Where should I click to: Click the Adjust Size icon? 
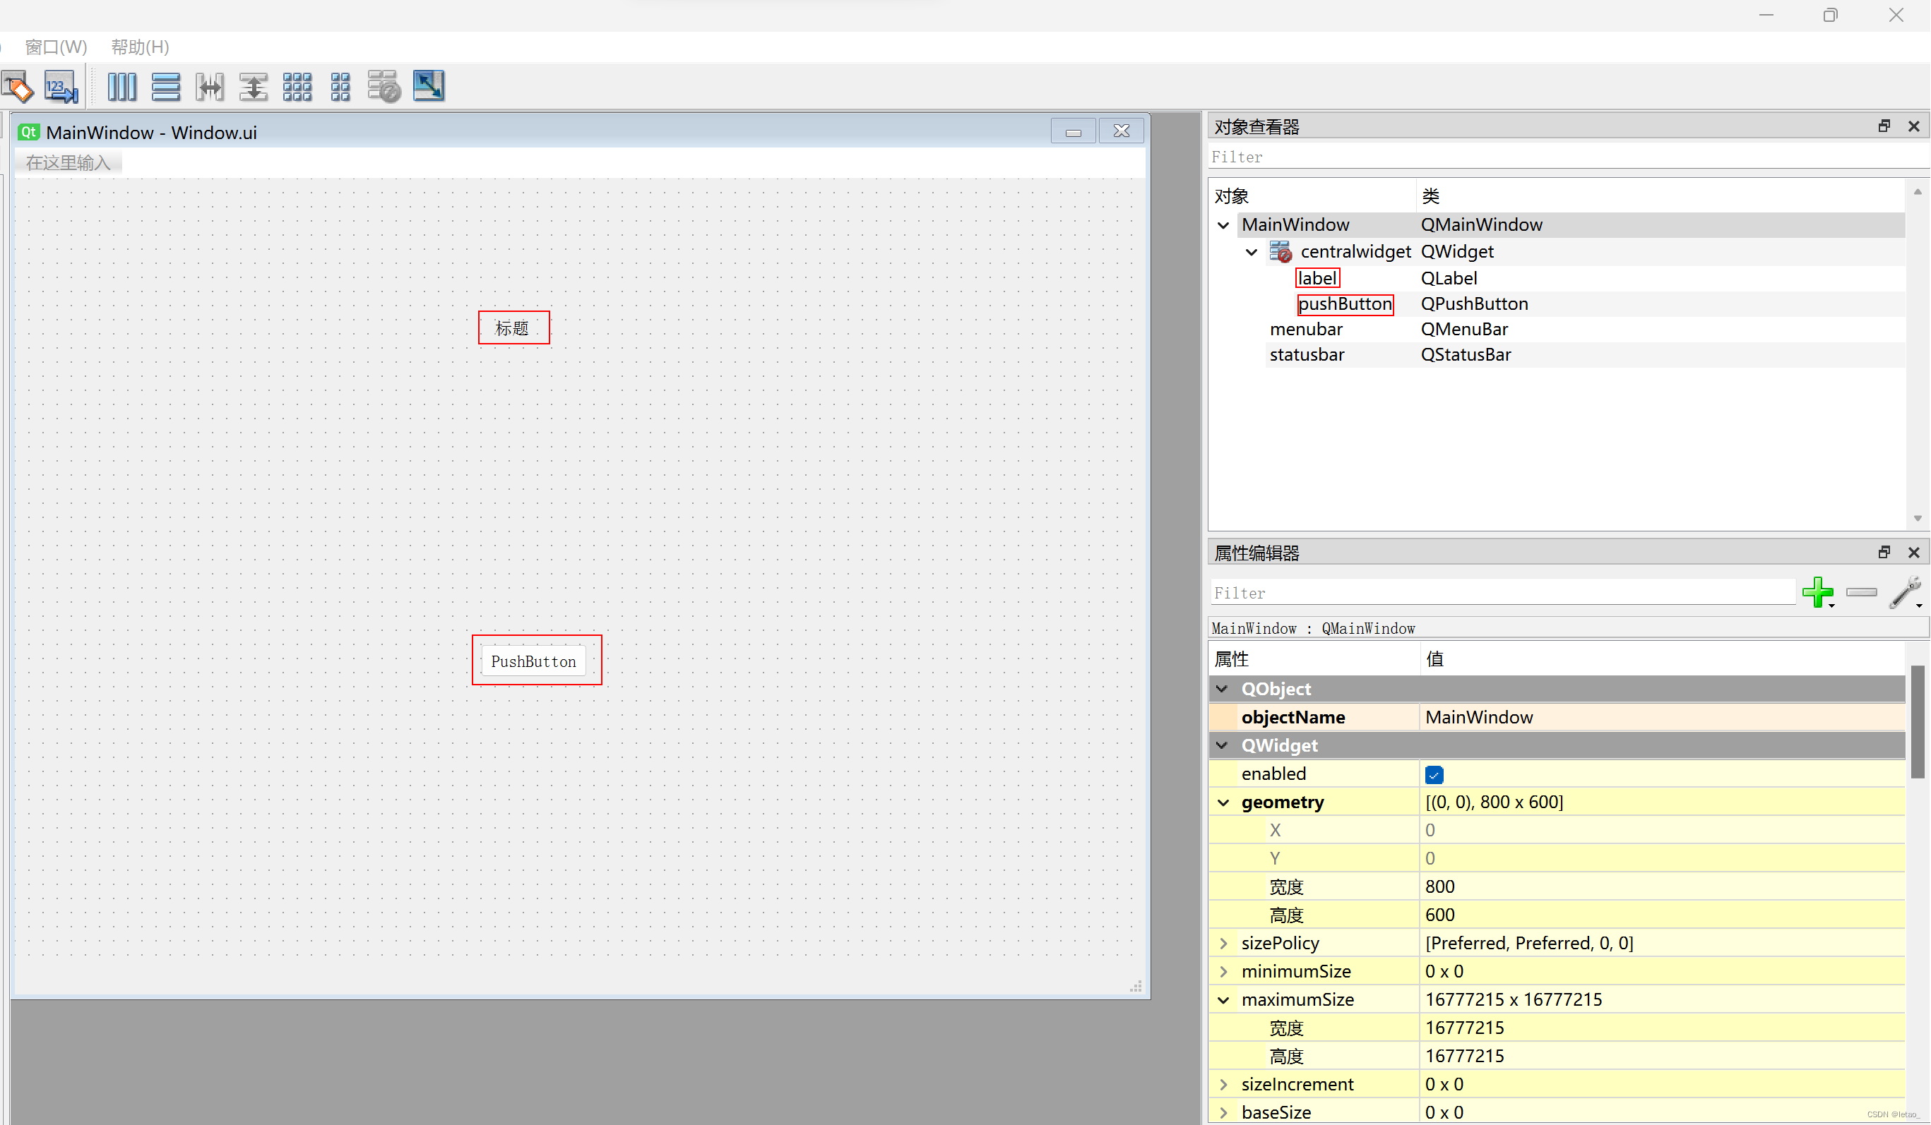(x=428, y=87)
